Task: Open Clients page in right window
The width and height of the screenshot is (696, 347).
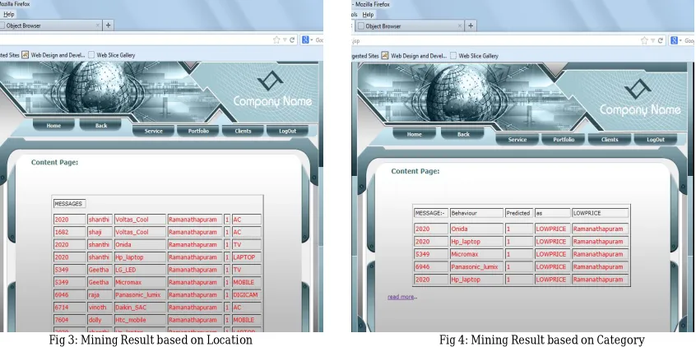Action: click(x=610, y=139)
